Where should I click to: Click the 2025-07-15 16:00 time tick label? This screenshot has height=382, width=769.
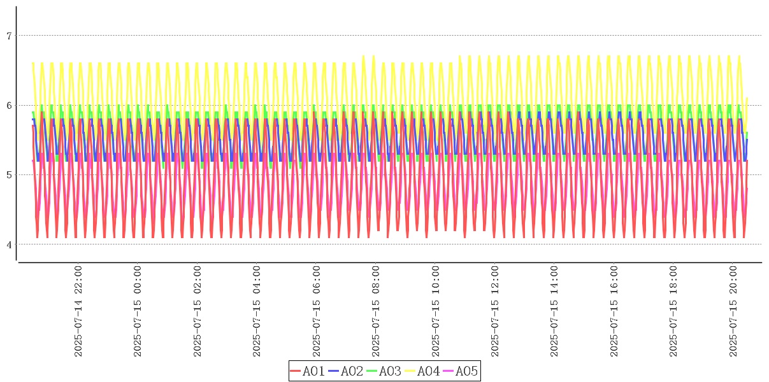(614, 312)
